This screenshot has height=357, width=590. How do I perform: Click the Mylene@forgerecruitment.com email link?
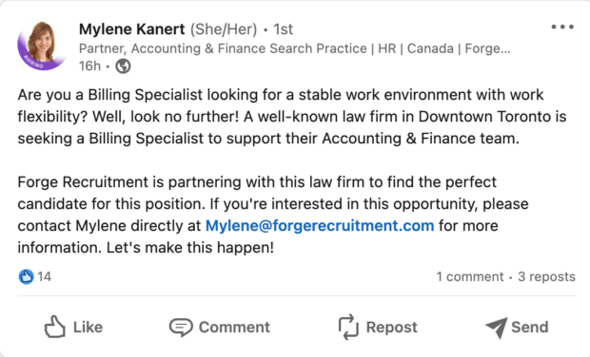tap(320, 226)
